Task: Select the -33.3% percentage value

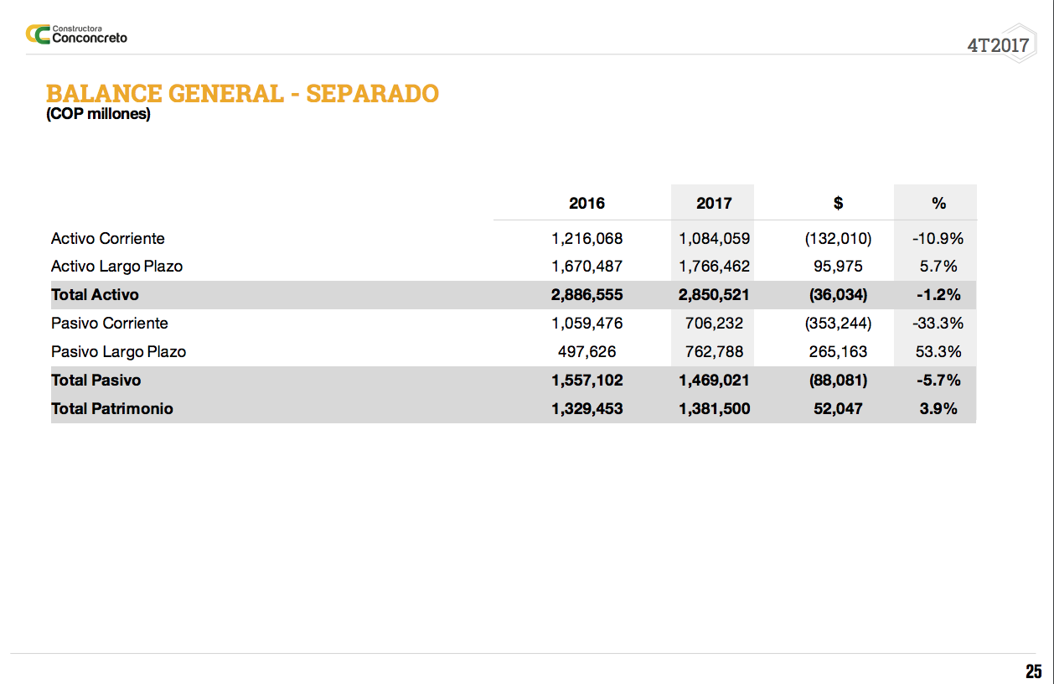Action: tap(938, 324)
